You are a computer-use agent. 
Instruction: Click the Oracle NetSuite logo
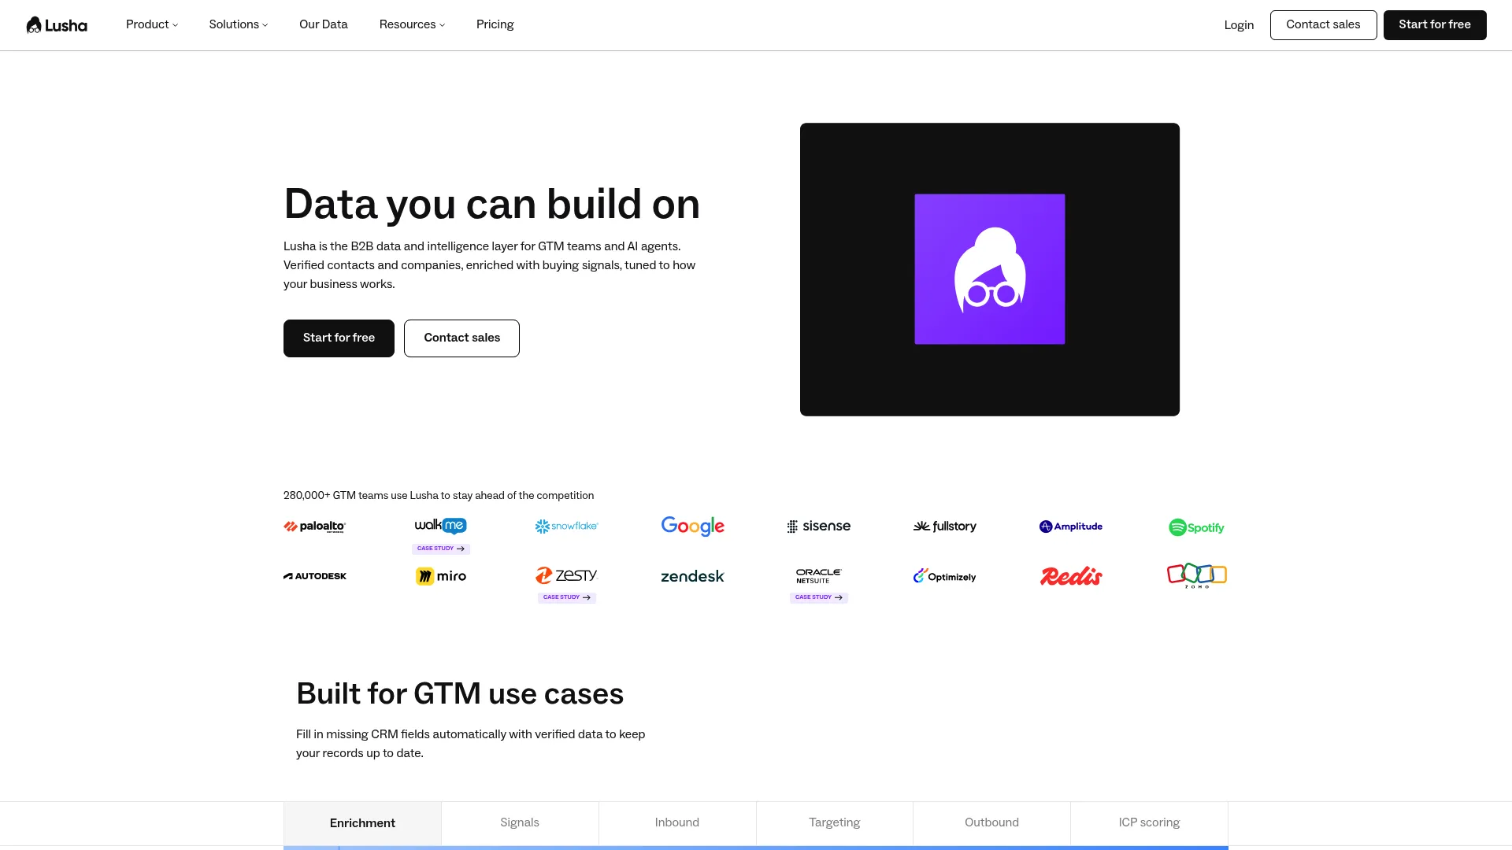pos(819,576)
